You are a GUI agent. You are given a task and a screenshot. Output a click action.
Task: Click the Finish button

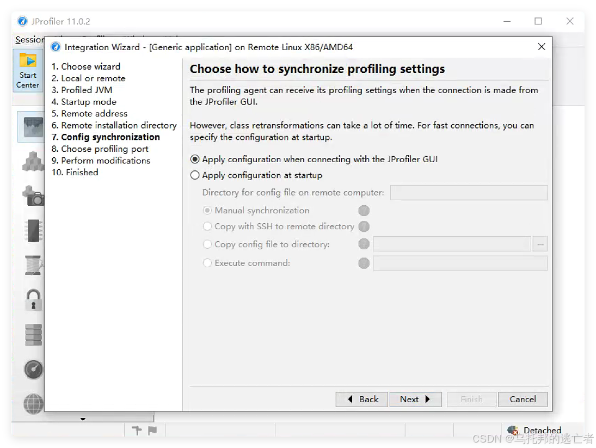(472, 400)
